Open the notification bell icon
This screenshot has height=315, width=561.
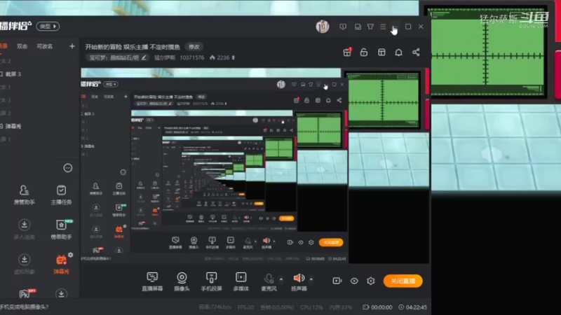398,52
